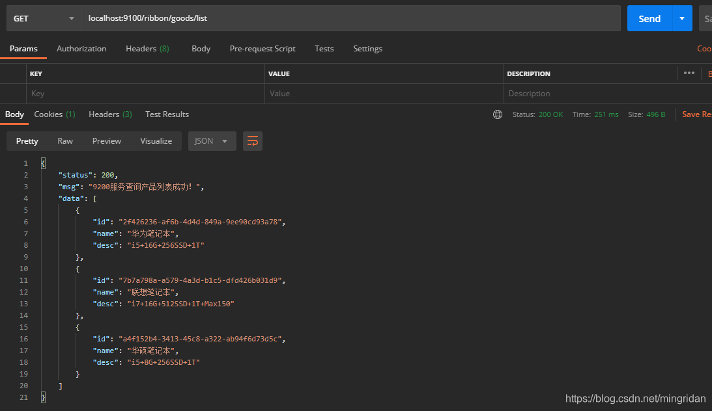Click the network globe icon
This screenshot has height=411, width=712.
[498, 114]
